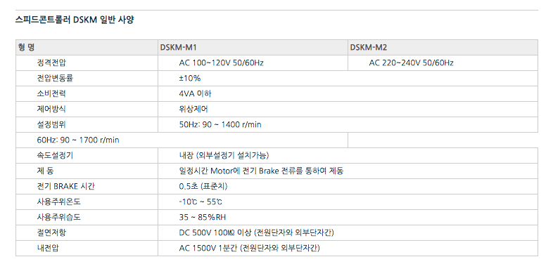Select the 50Hz: 90 ~ 1400 r/min text
The width and height of the screenshot is (553, 271).
click(x=220, y=124)
